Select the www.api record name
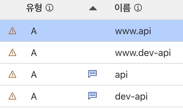 [133, 31]
